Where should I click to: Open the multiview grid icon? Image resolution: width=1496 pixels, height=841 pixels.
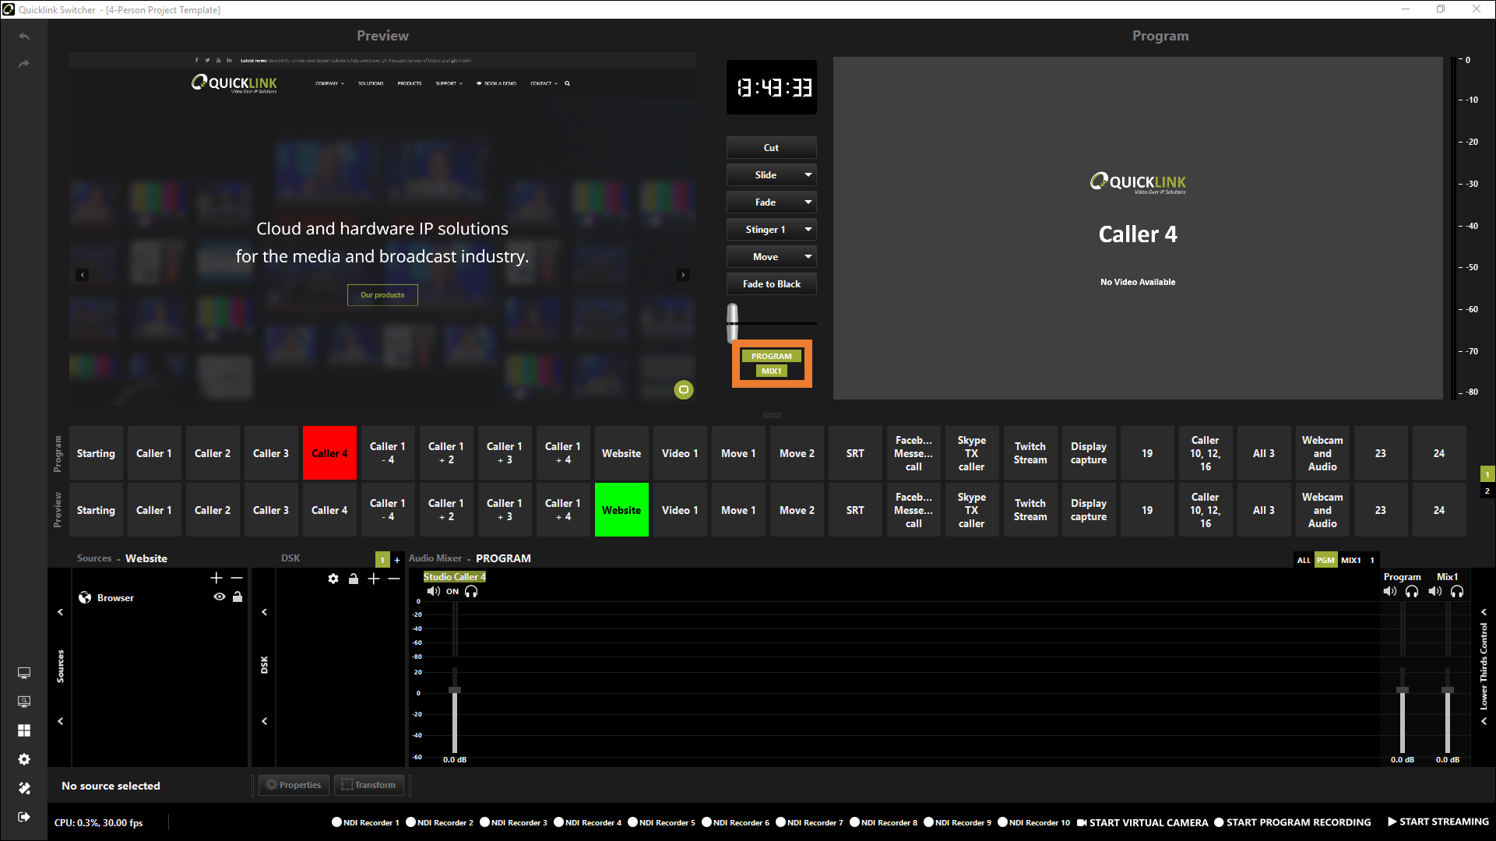(x=24, y=730)
